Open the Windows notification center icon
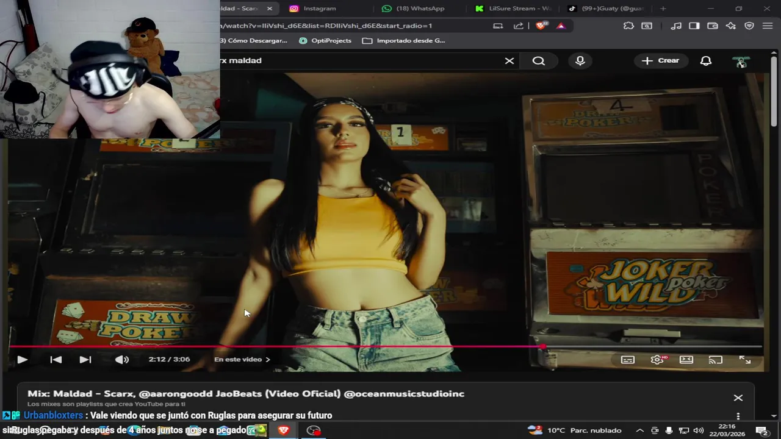781x439 pixels. tap(761, 430)
